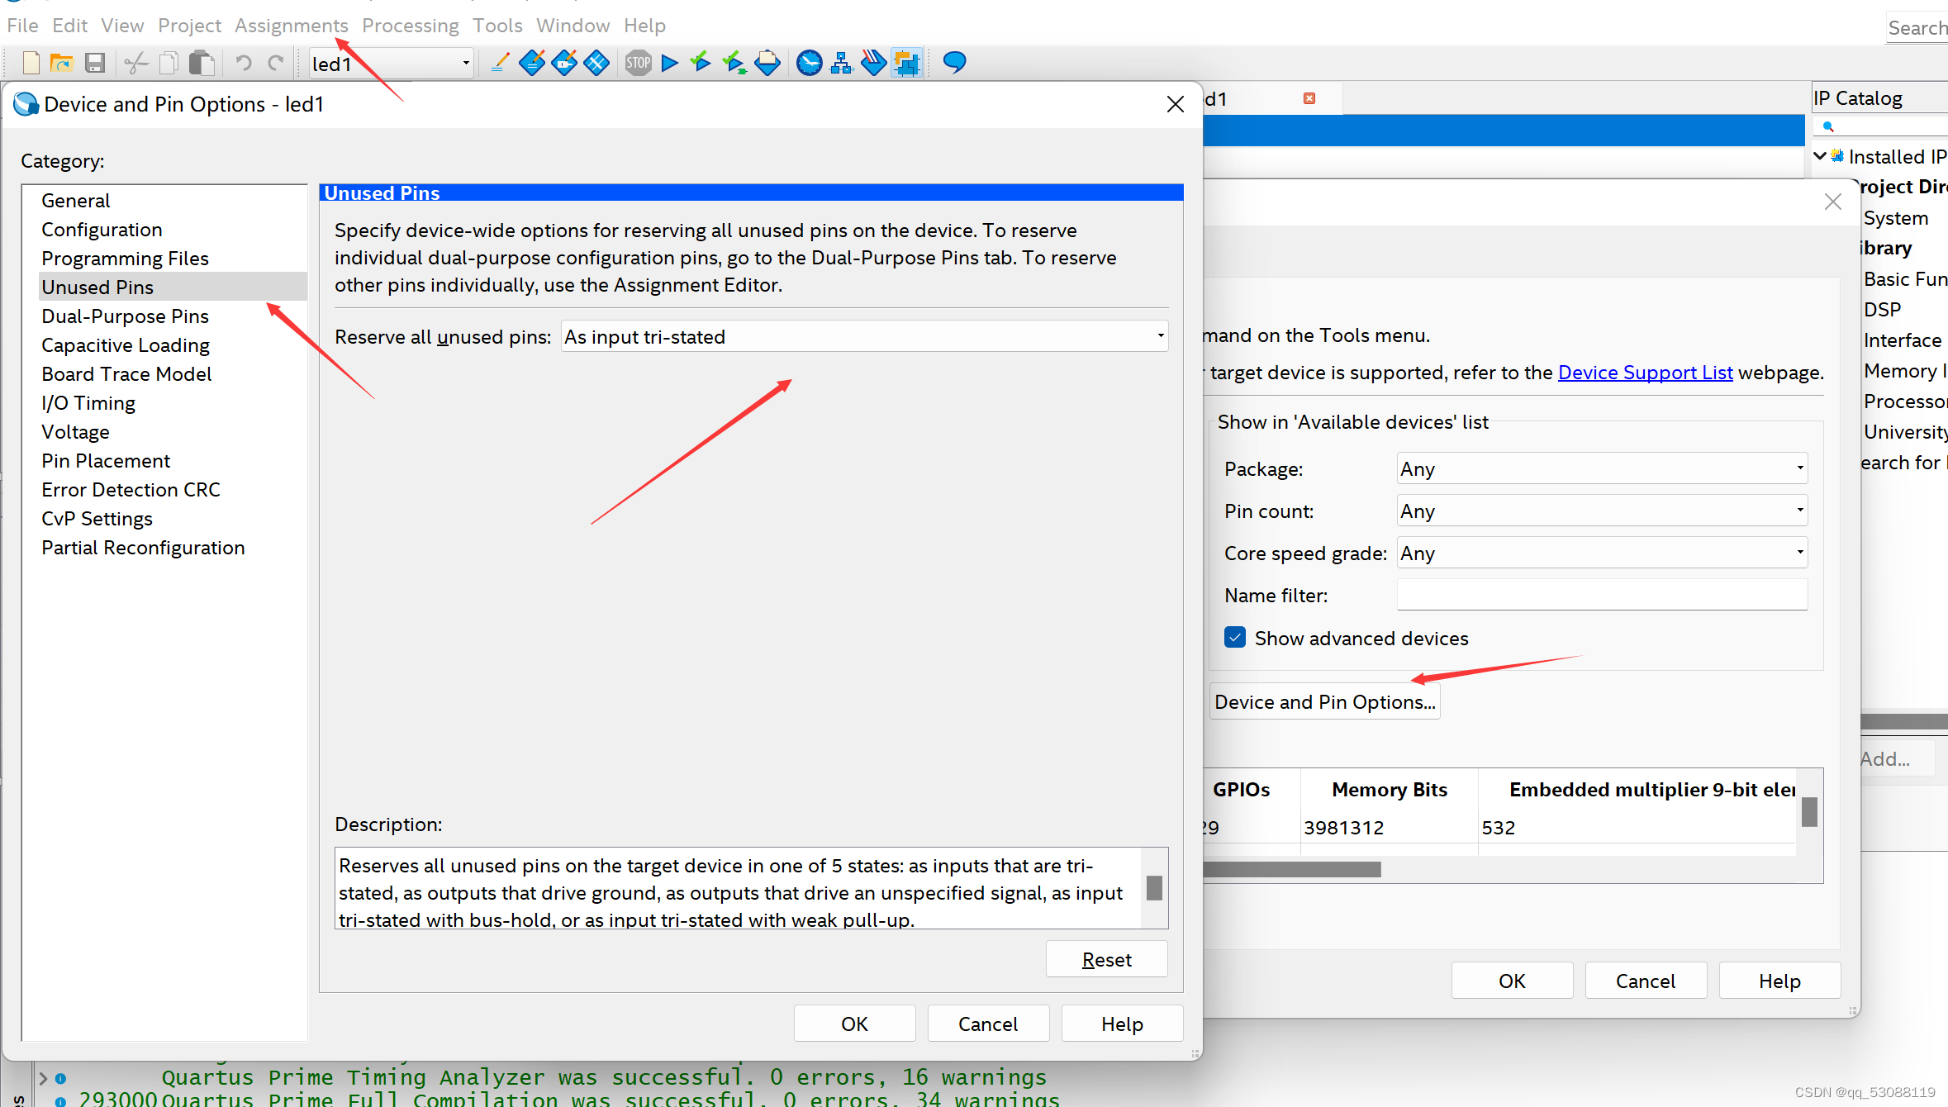
Task: Click the Name filter input field
Action: [x=1602, y=595]
